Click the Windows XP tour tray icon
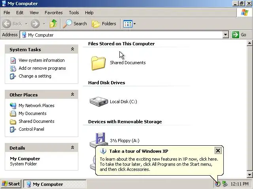Screen dimensions: 253x189 (217, 183)
